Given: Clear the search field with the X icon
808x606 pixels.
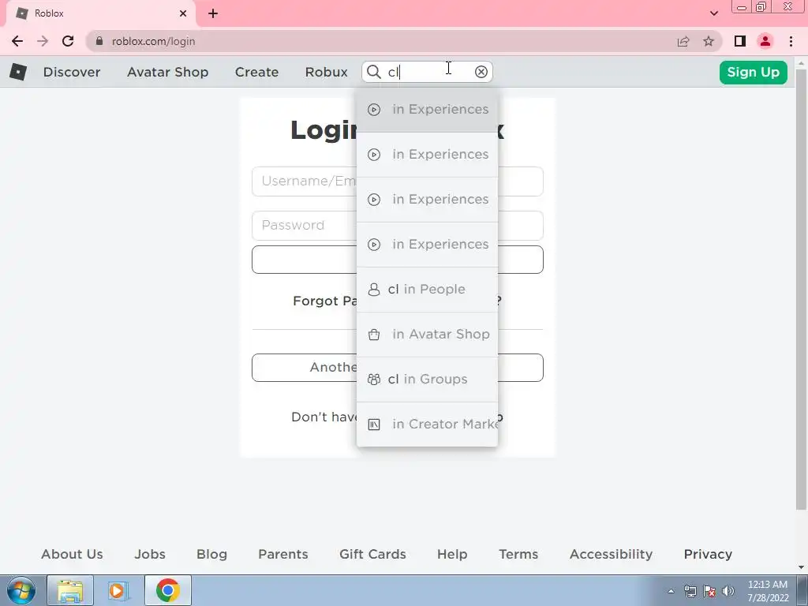Looking at the screenshot, I should 481,72.
